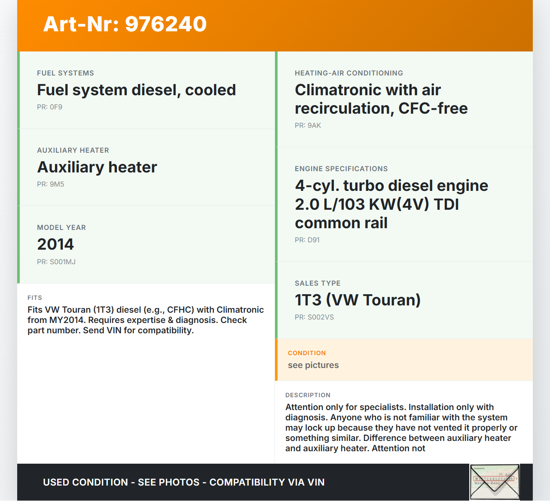Click the PR: 9AK code
550x501 pixels.
tap(308, 126)
